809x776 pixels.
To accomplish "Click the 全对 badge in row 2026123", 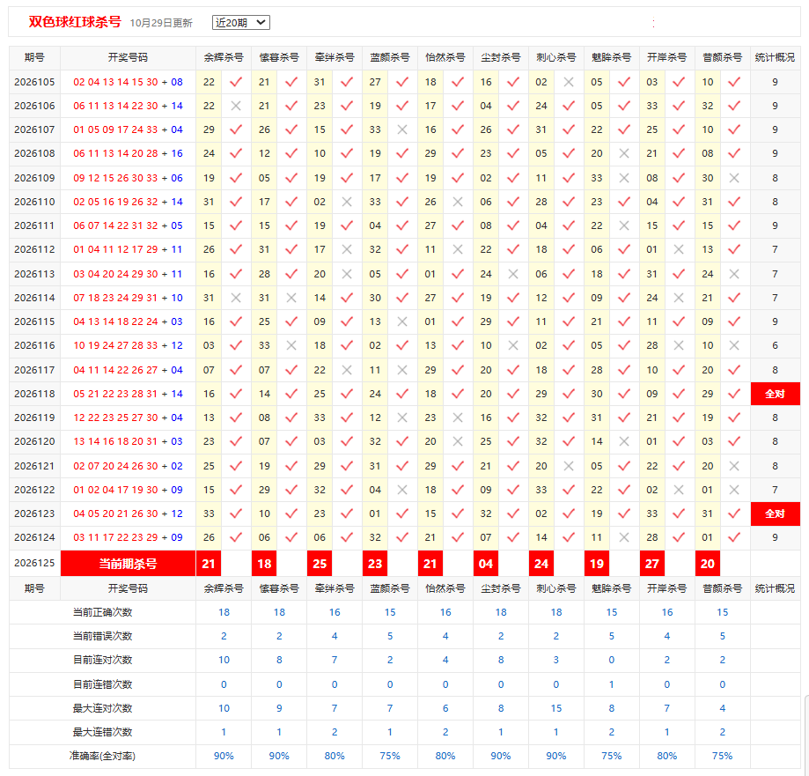I will [775, 514].
